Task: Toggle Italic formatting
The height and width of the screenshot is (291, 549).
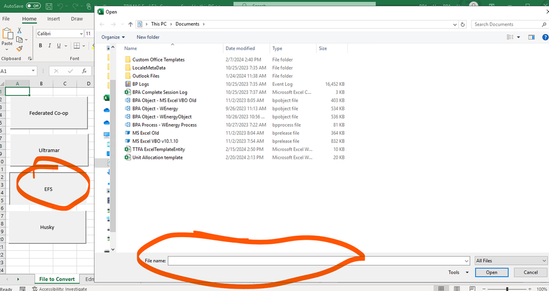Action: (x=50, y=46)
